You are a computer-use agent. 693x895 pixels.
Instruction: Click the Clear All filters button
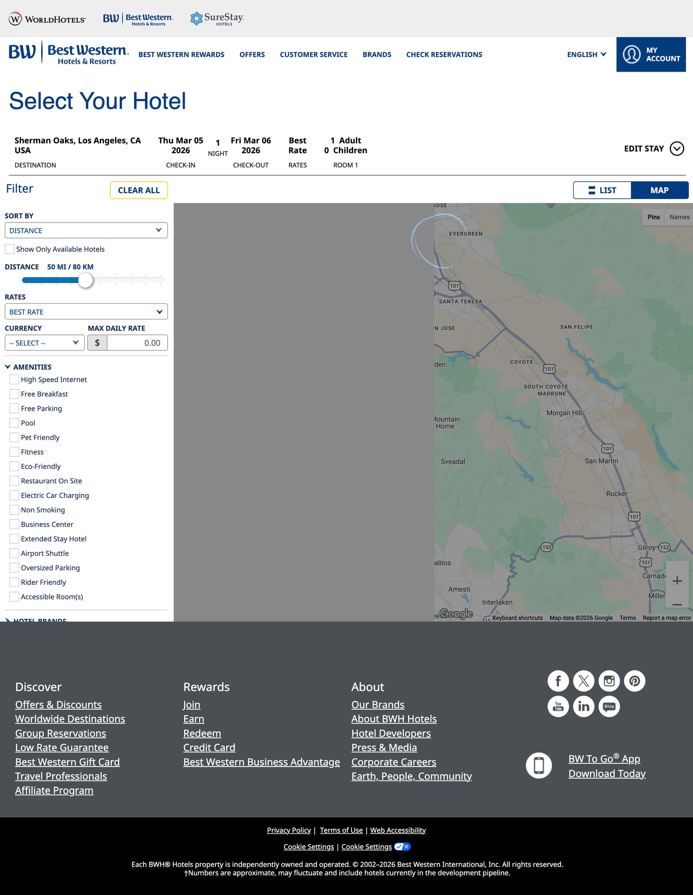coord(139,190)
